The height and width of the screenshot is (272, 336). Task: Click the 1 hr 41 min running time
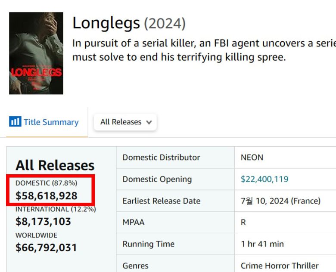click(262, 244)
